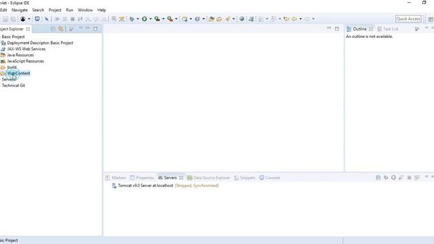Click the Back navigation arrow icon
This screenshot has width=434, height=244.
[294, 19]
